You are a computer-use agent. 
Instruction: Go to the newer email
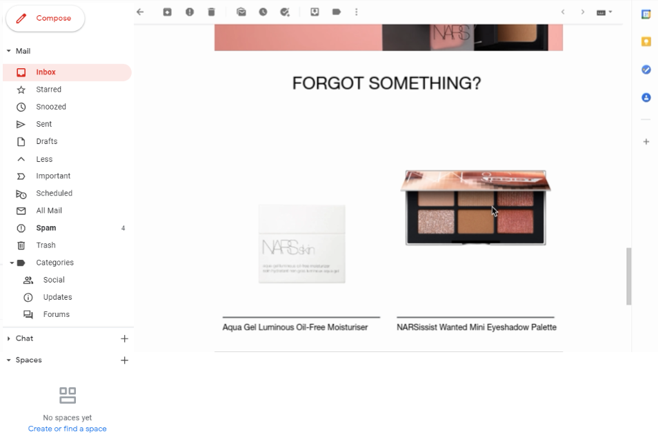click(563, 12)
